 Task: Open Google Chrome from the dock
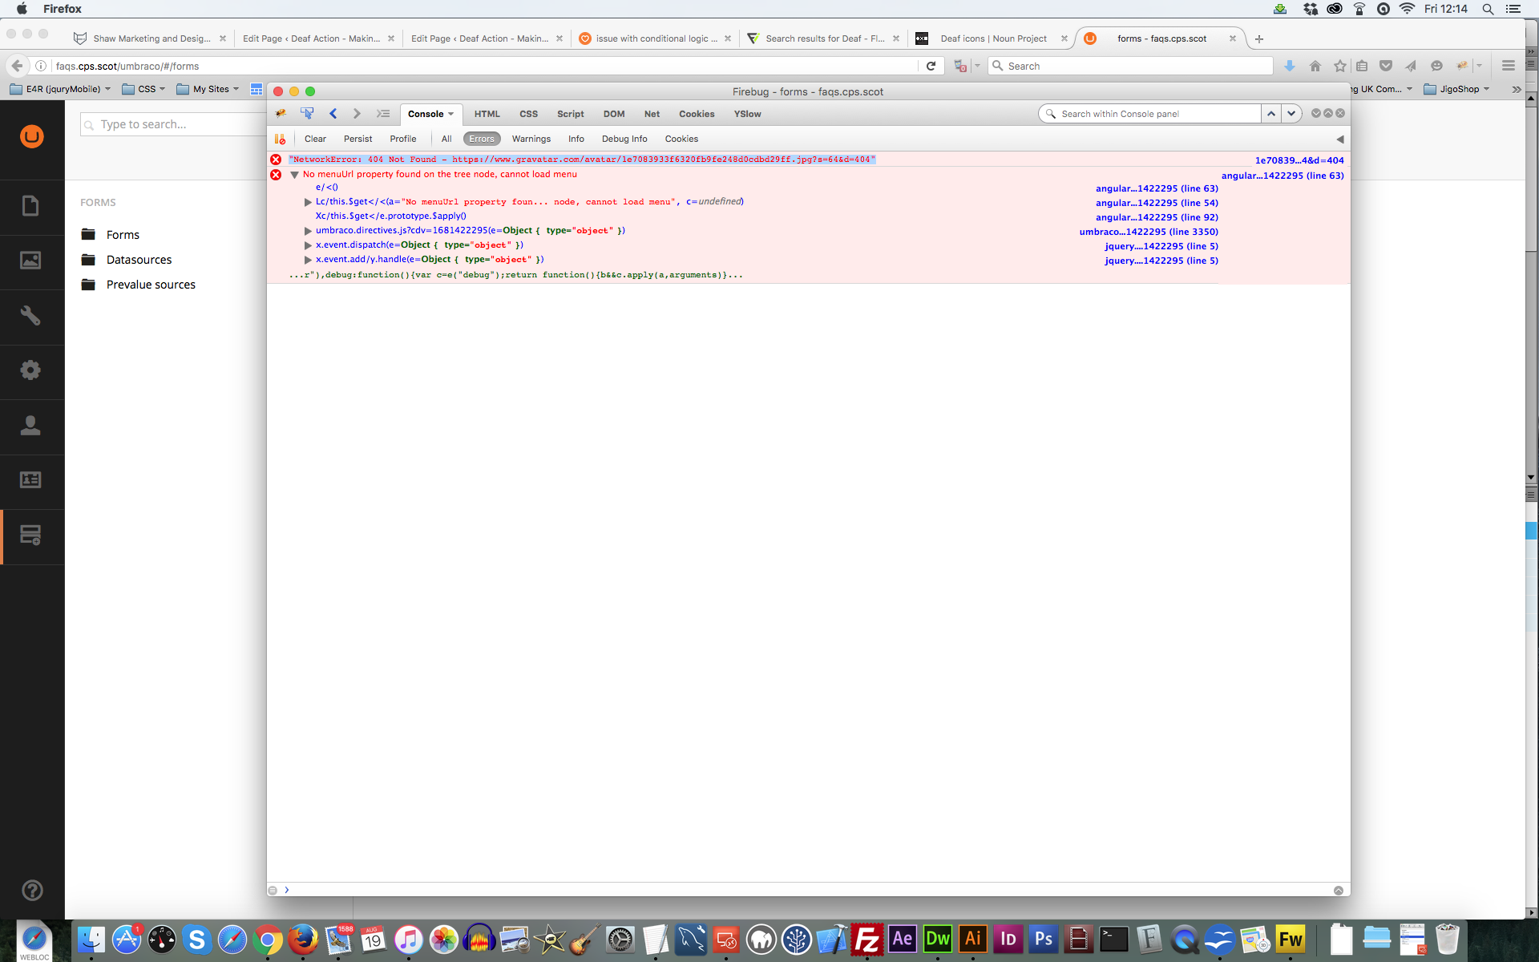pos(268,940)
